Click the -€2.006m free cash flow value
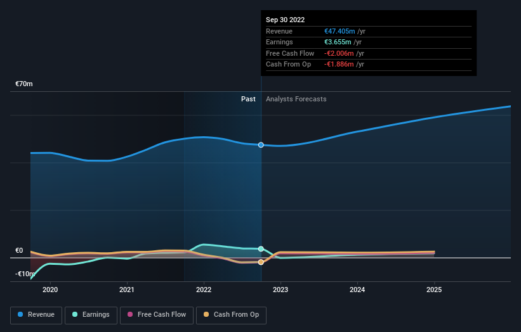Image resolution: width=521 pixels, height=332 pixels. (339, 53)
